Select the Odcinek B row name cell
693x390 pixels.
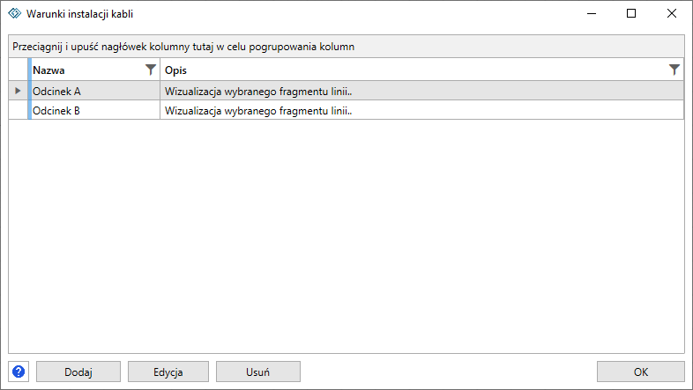[95, 110]
